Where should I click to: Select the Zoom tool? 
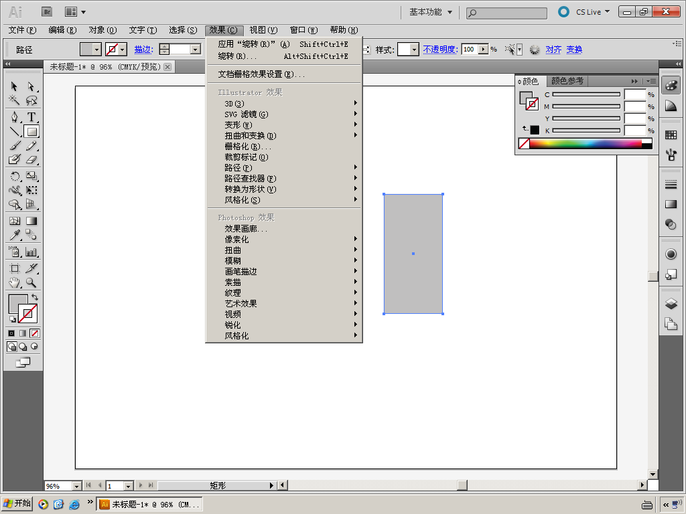point(31,283)
